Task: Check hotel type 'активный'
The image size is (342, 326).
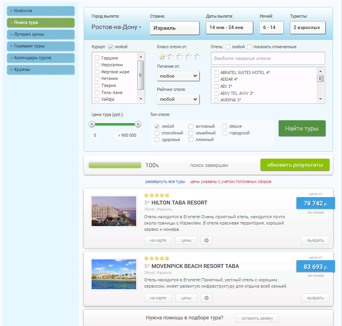Action: [191, 127]
